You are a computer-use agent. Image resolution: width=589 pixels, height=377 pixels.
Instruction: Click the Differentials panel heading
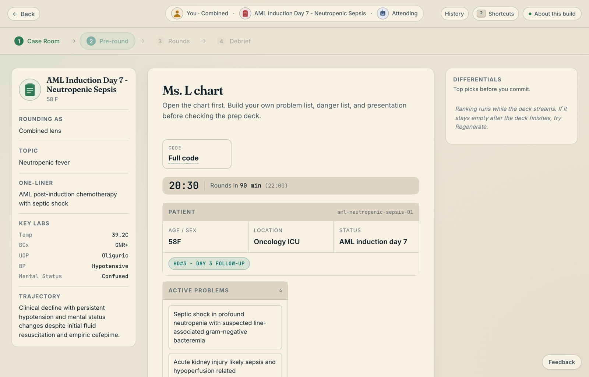pos(477,79)
